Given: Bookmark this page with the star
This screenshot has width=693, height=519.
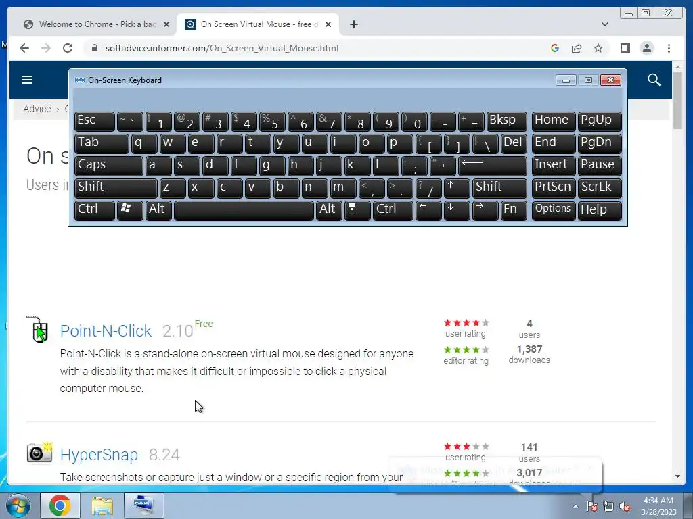Looking at the screenshot, I should pos(598,48).
